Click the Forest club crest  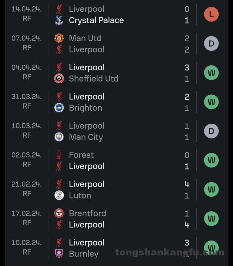pos(59,155)
